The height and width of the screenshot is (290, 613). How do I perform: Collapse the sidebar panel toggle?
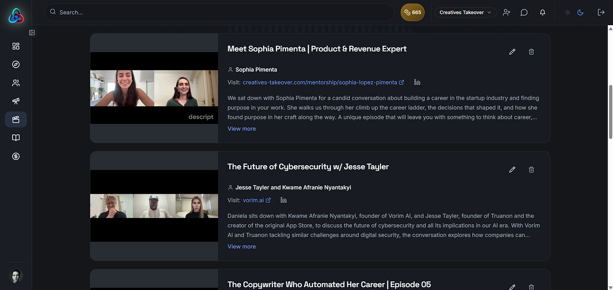[32, 32]
